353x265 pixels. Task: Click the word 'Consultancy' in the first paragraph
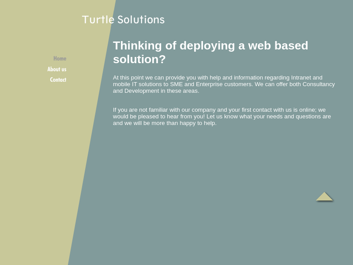pyautogui.click(x=318, y=84)
